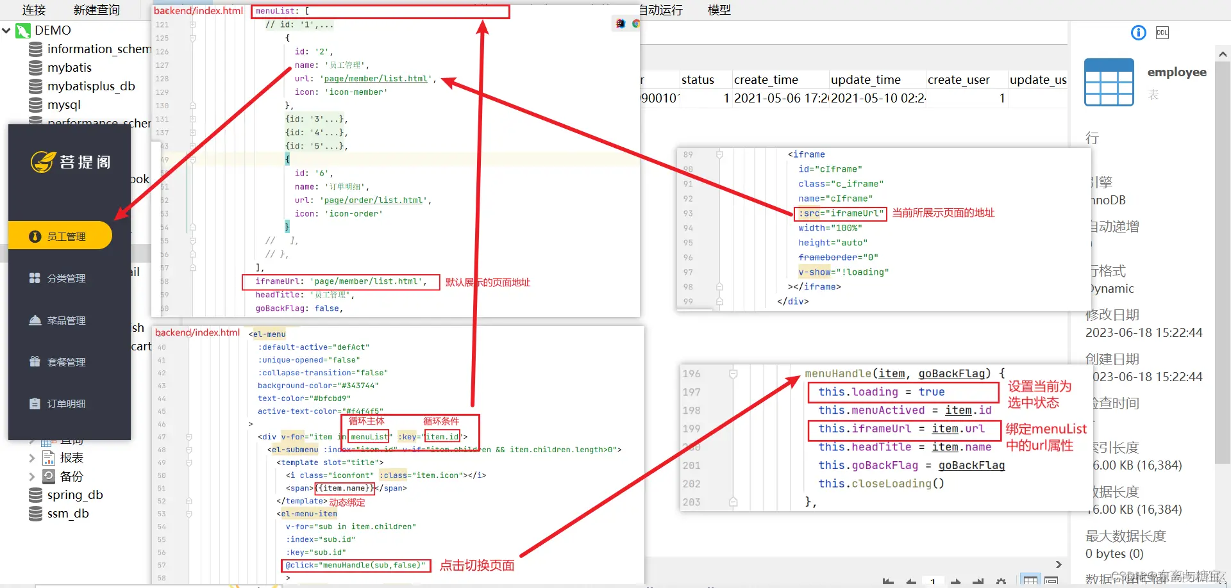The width and height of the screenshot is (1231, 588).
Task: Sort by the status column header
Action: click(x=705, y=79)
